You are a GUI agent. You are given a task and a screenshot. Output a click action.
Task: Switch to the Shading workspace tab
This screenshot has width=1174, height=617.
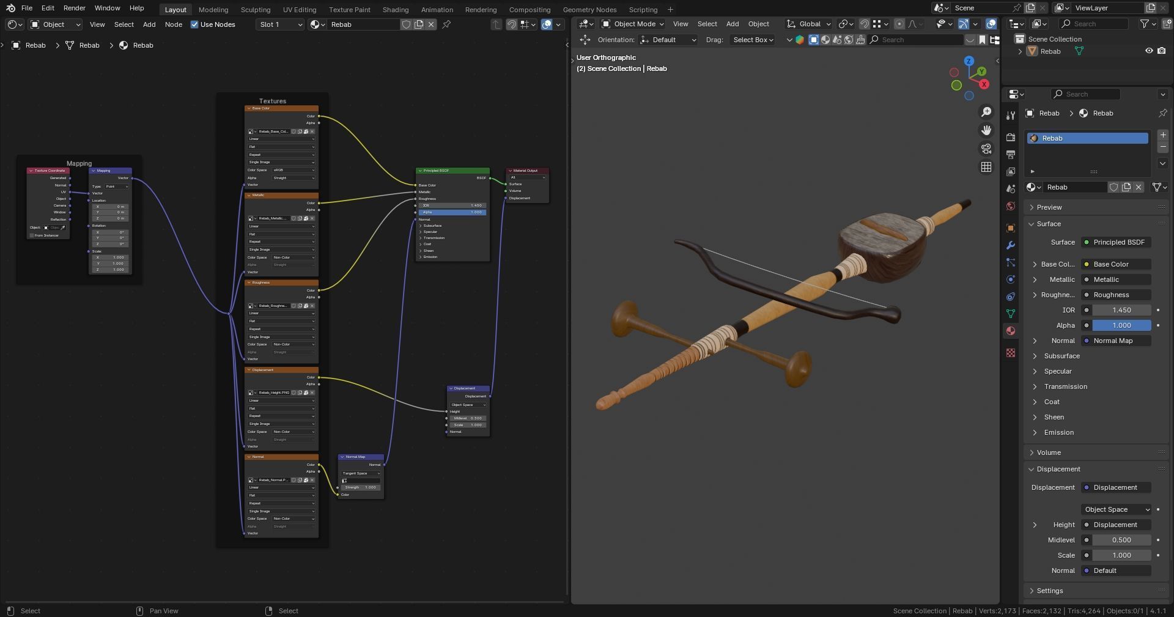395,10
